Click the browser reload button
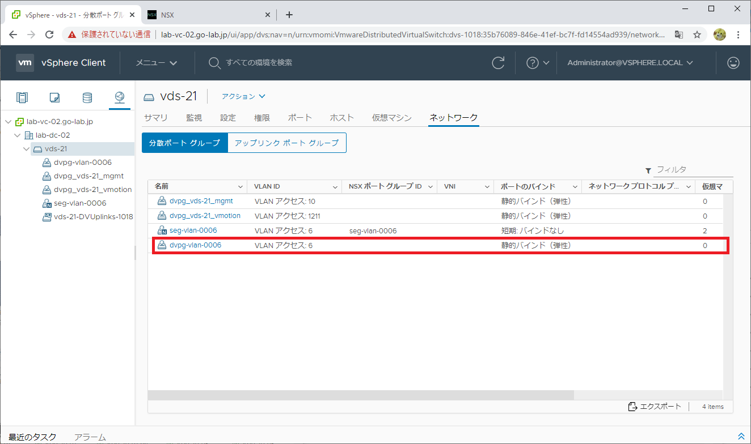This screenshot has width=751, height=444. 49,35
